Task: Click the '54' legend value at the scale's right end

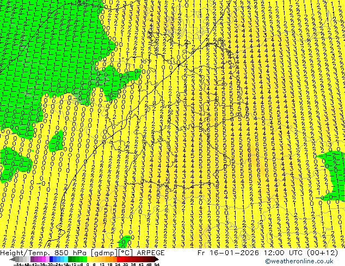Action: tap(157, 265)
